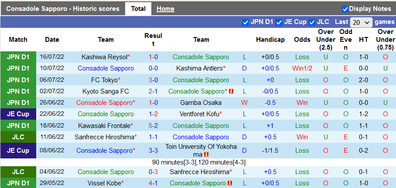Viewport: 396px width, 188px height.
Task: Click the date 26/06/22
Action: point(52,103)
